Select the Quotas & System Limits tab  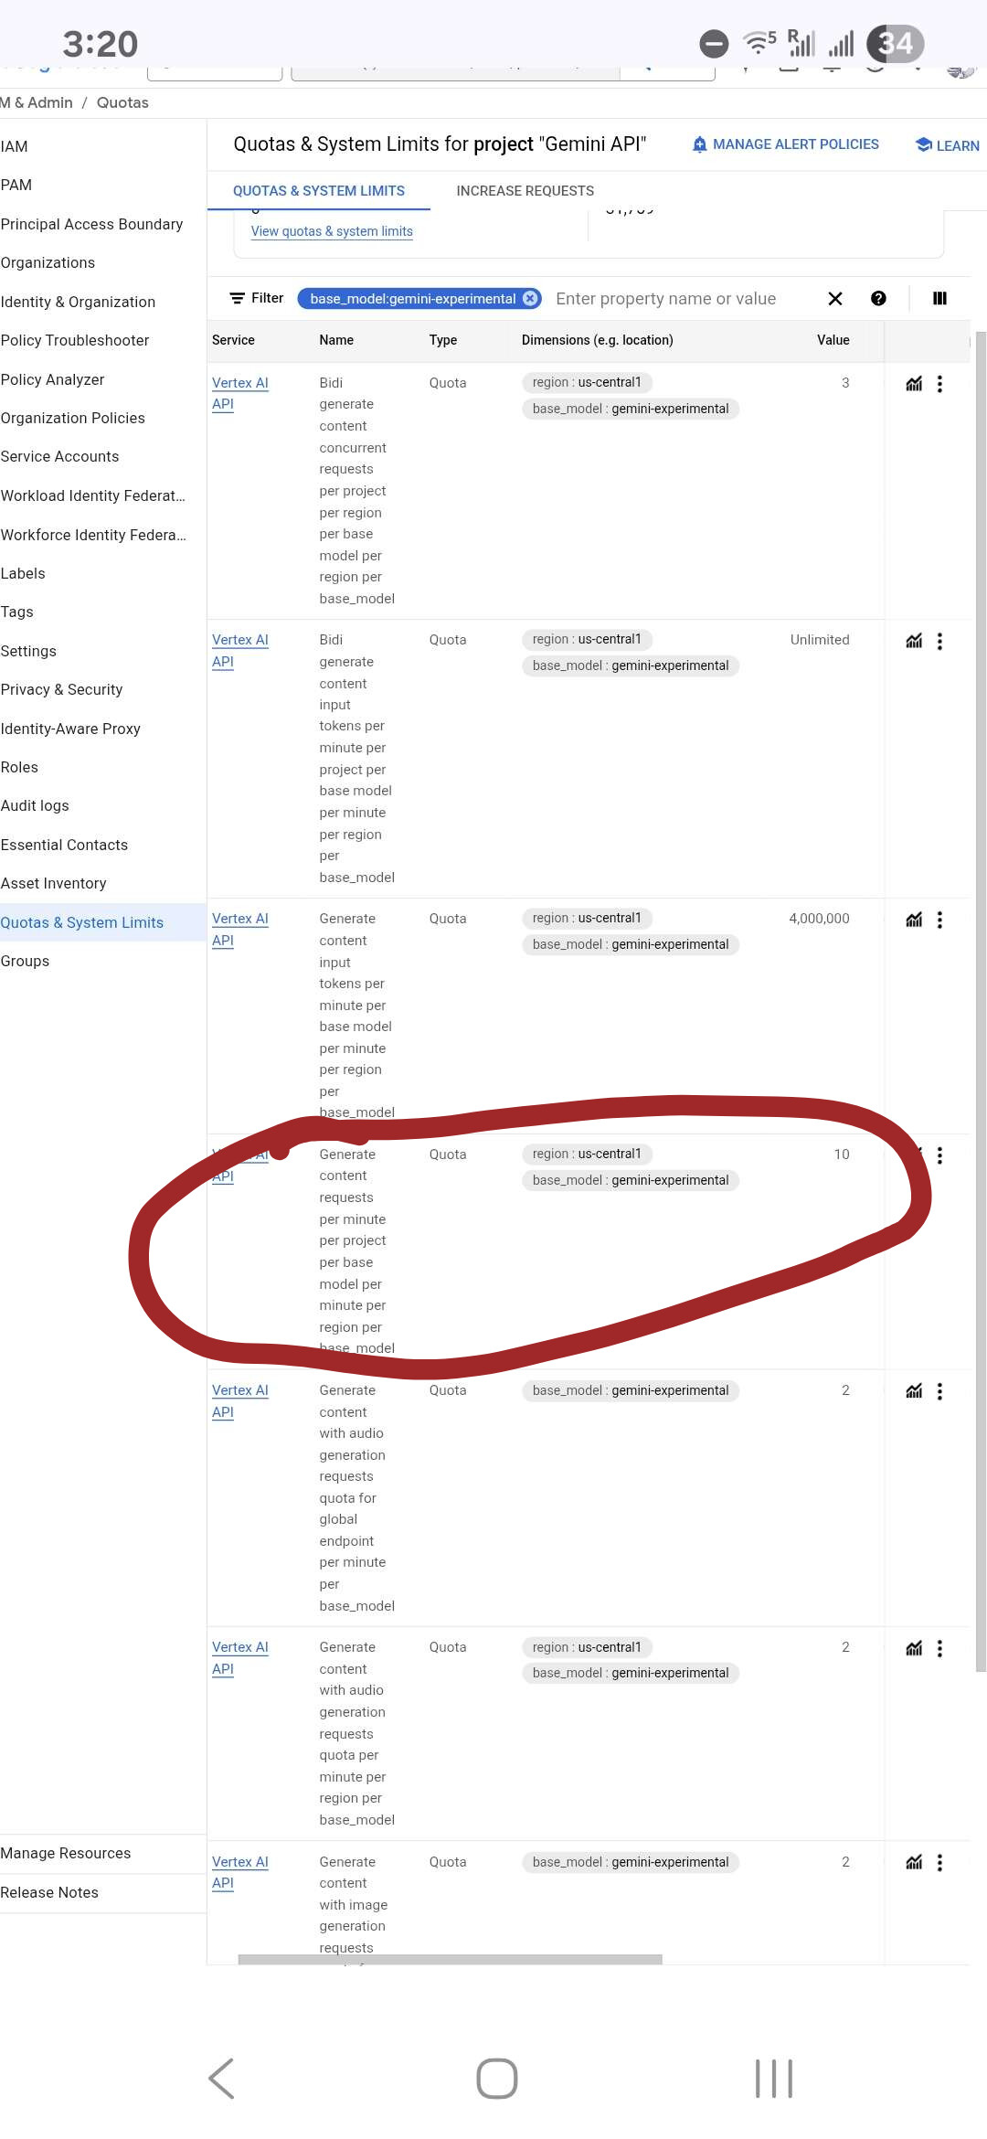click(318, 191)
